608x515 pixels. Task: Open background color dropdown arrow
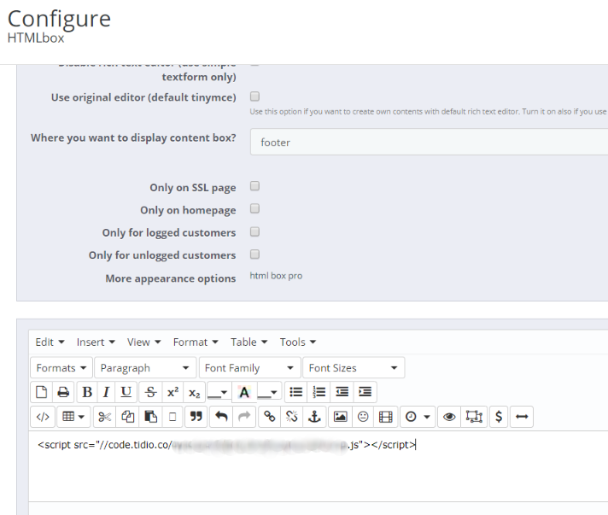274,392
